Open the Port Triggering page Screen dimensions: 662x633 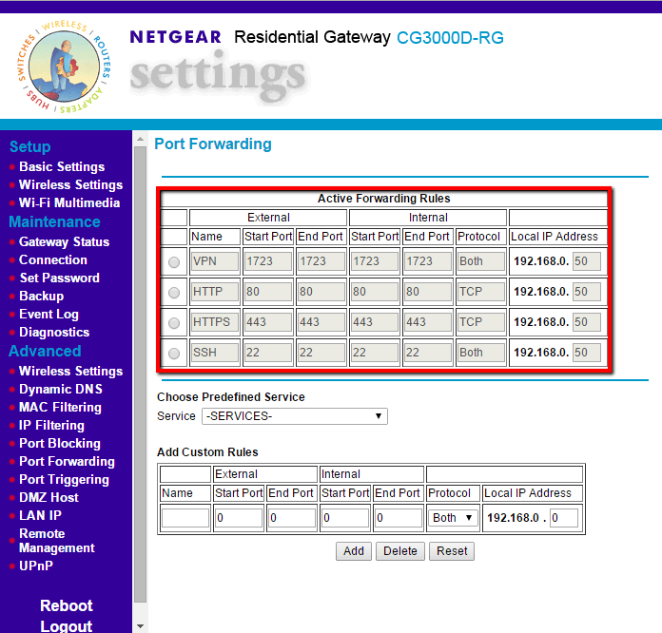click(64, 480)
